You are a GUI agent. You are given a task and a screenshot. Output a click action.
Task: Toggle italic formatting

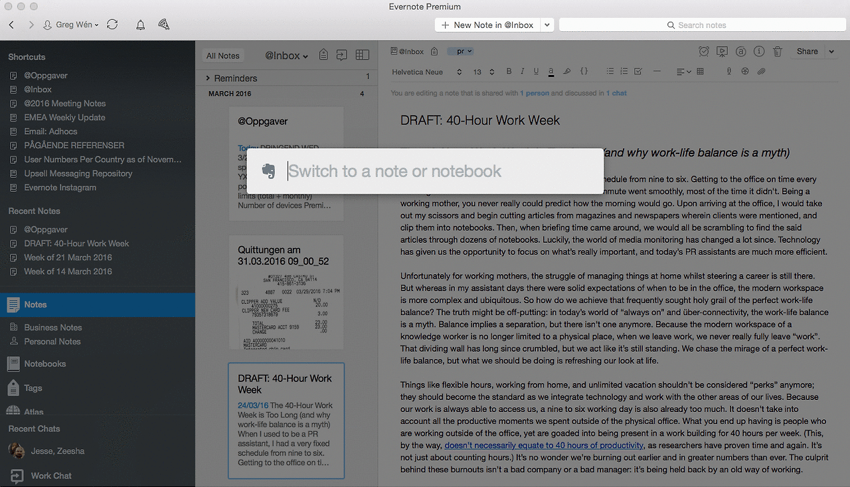pyautogui.click(x=523, y=72)
